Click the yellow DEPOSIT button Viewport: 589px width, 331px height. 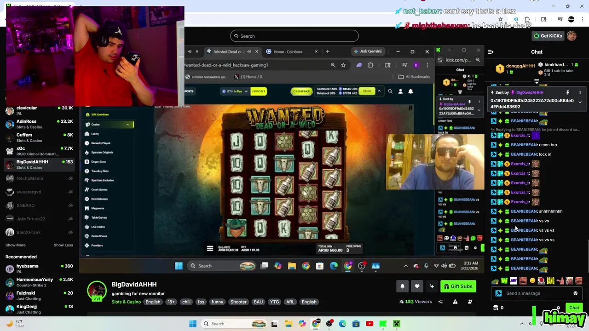[259, 91]
